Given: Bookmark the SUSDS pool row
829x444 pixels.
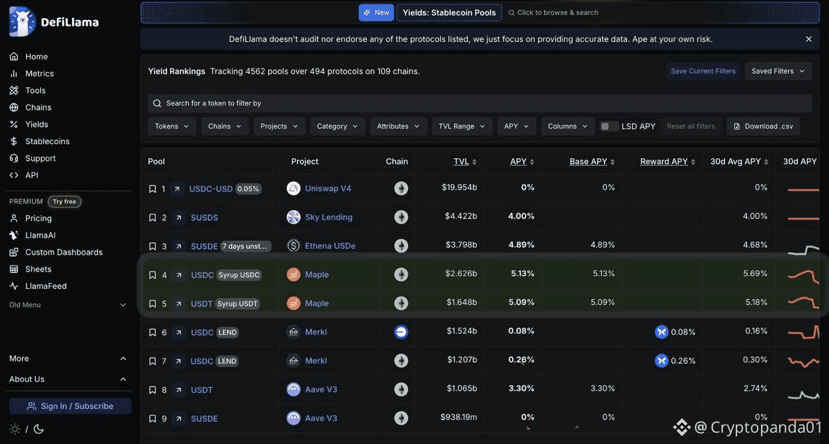Looking at the screenshot, I should [152, 218].
